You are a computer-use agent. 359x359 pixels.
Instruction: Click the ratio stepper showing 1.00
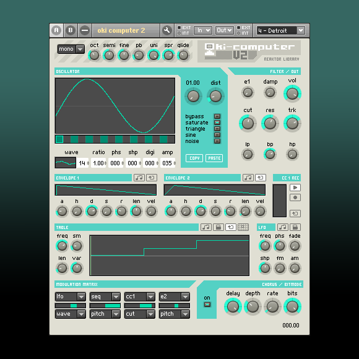(99, 163)
